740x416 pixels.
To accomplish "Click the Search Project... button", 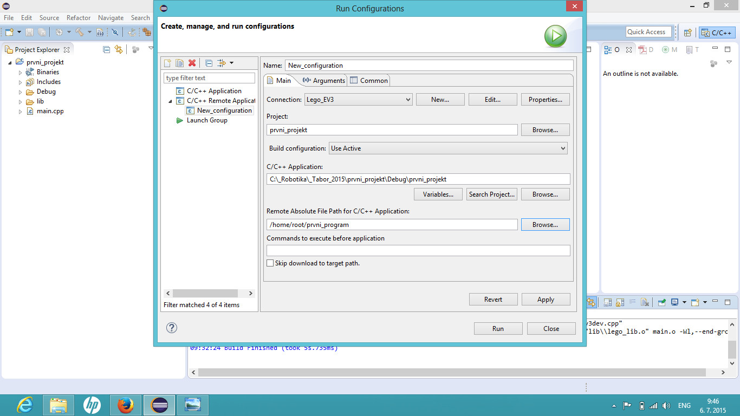I will (x=491, y=194).
